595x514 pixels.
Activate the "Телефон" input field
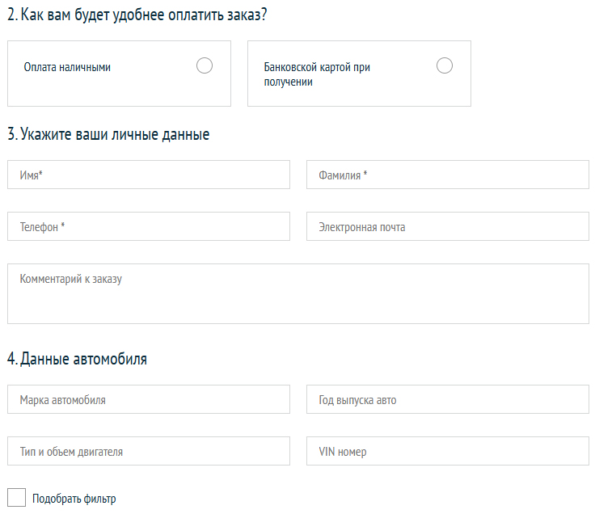click(149, 226)
